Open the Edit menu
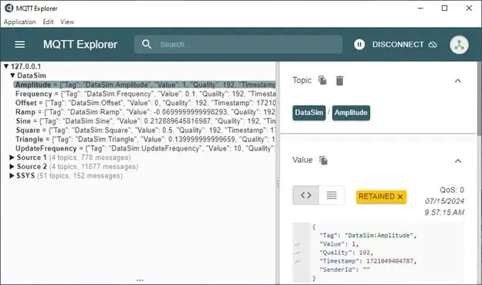The width and height of the screenshot is (482, 285). pos(48,22)
